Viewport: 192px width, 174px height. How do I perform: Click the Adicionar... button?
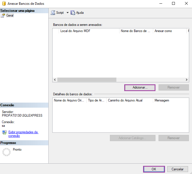(x=140, y=87)
